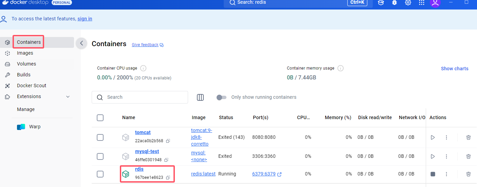The image size is (477, 187).
Task: Click the feedback icon beside Give feedback
Action: coord(162,45)
